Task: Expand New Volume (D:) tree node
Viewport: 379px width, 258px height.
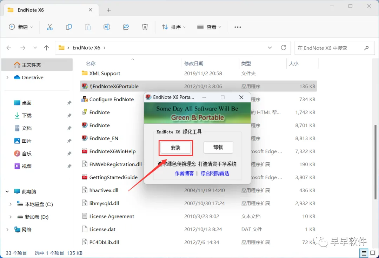Action: pos(11,217)
